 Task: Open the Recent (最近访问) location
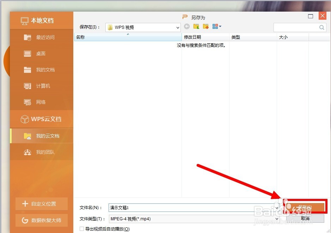42,37
